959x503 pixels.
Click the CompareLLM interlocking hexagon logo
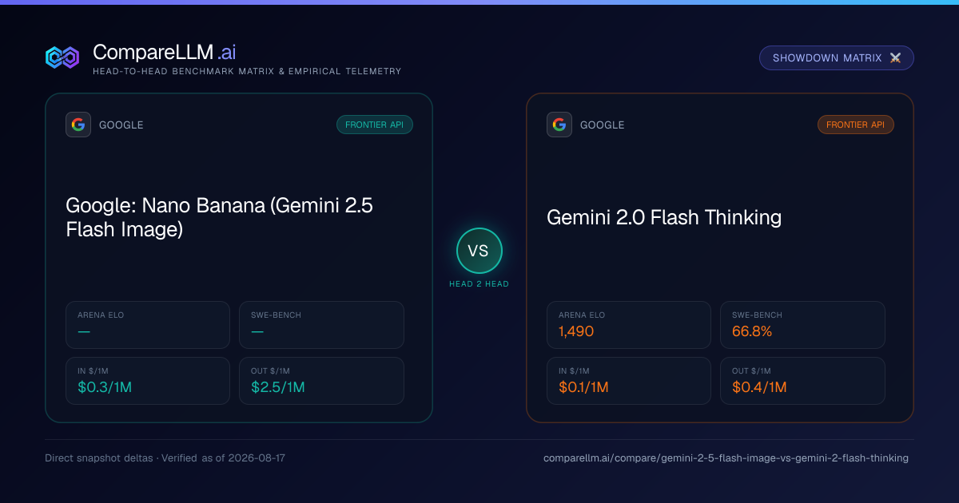[62, 57]
